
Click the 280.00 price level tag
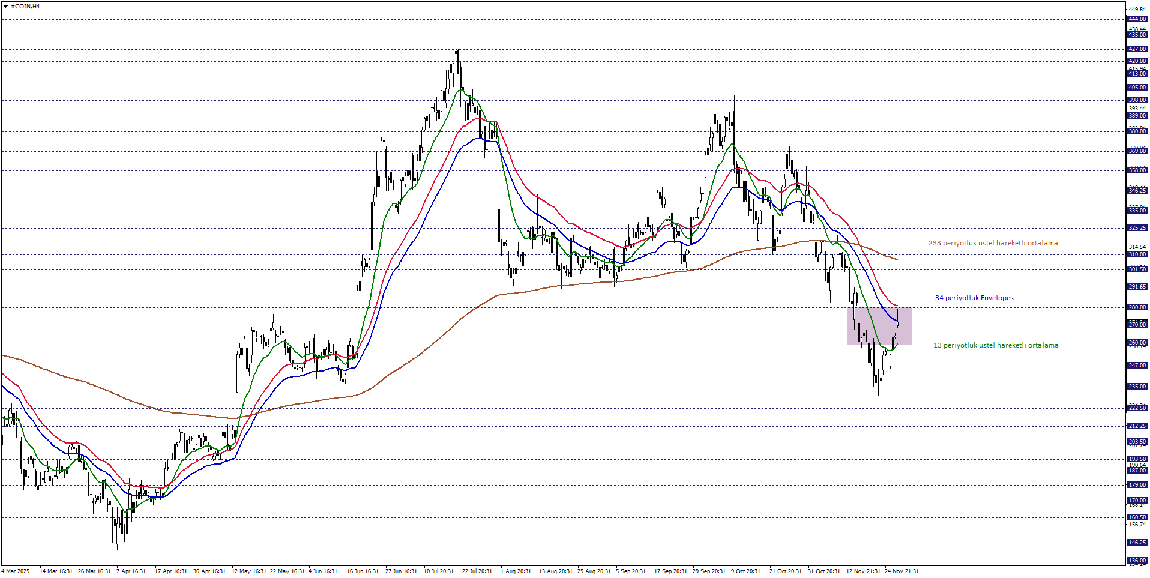point(1137,307)
